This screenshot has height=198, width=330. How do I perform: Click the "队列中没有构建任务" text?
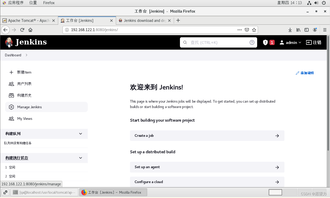click(18, 143)
